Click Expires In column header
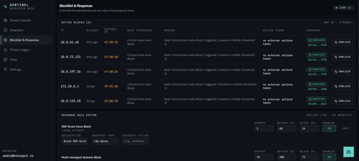This screenshot has height=161, width=359. pyautogui.click(x=110, y=30)
